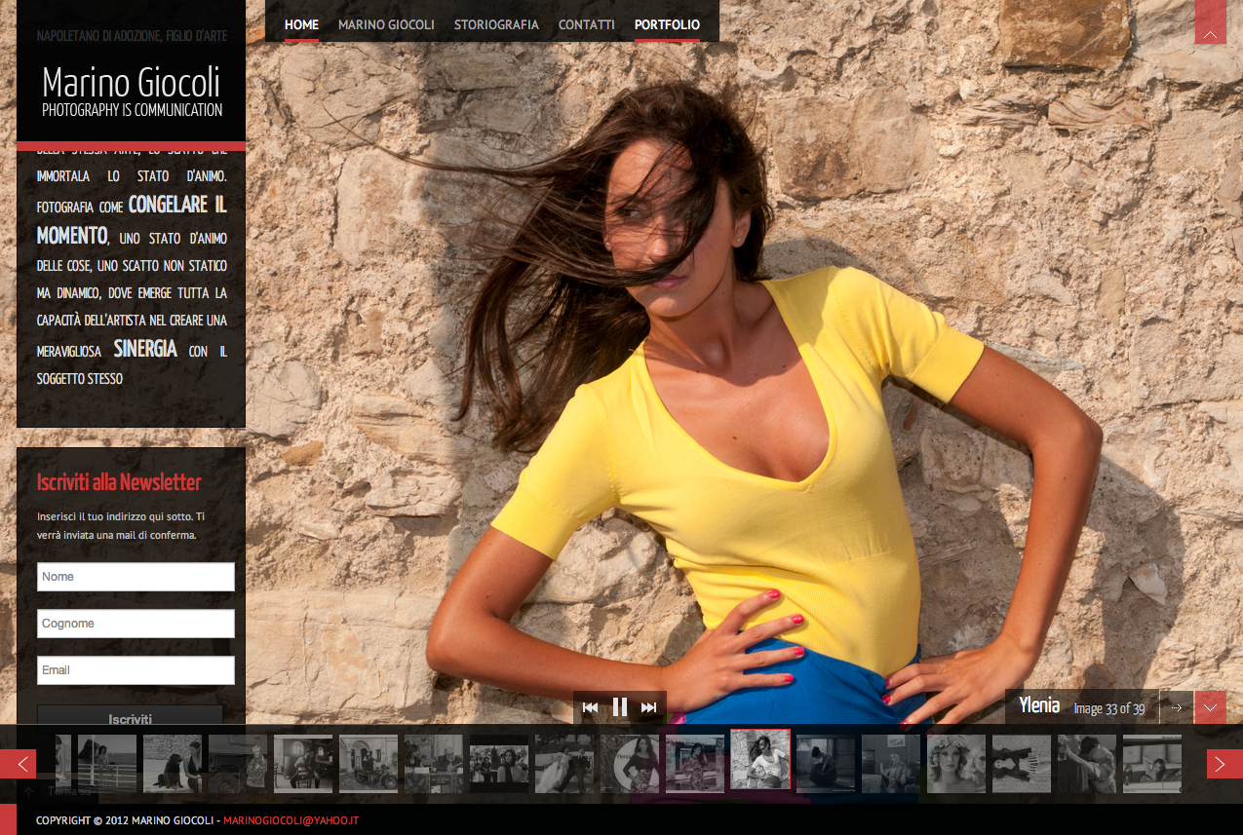Select thumbnail of bride and groom seated

point(564,763)
